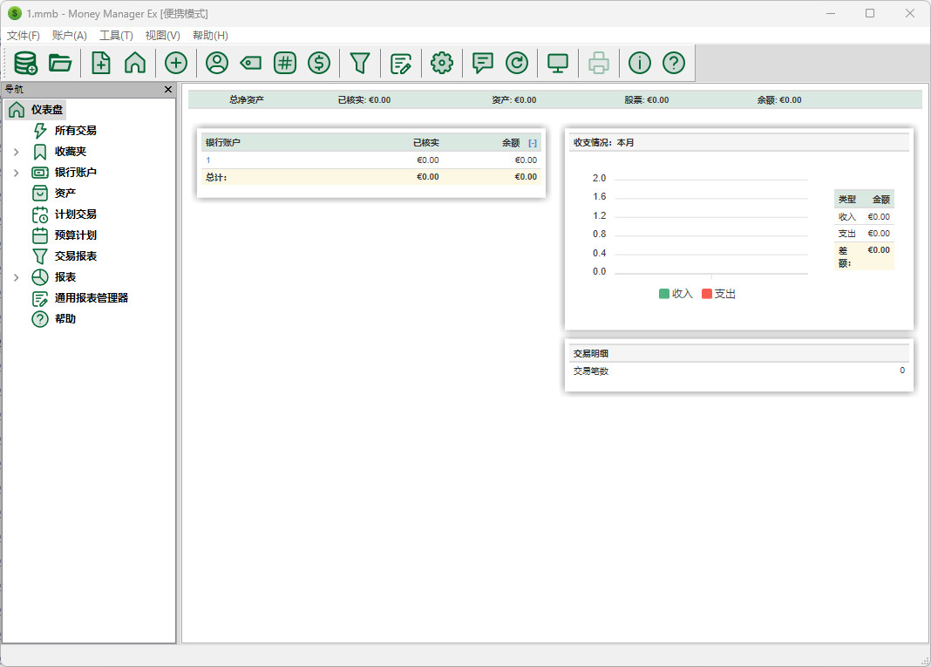Close the 导航 panel with X
Viewport: 931px width, 667px height.
(x=168, y=89)
